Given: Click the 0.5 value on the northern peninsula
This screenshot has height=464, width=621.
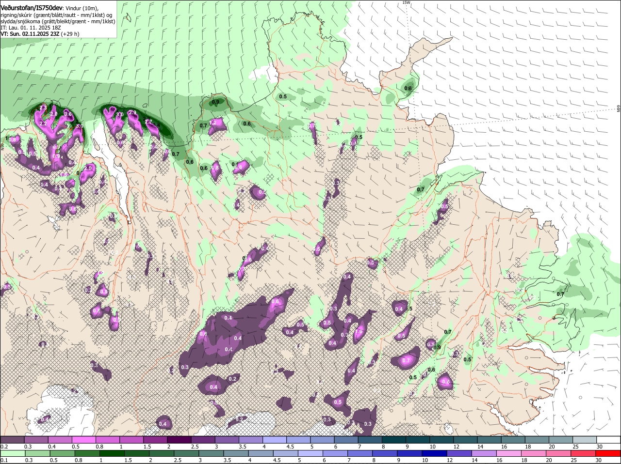Looking at the screenshot, I should tap(283, 96).
